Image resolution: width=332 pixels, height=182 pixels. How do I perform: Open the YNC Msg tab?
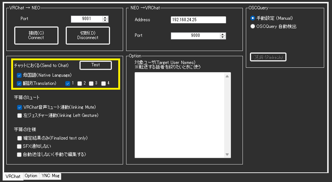(51, 176)
